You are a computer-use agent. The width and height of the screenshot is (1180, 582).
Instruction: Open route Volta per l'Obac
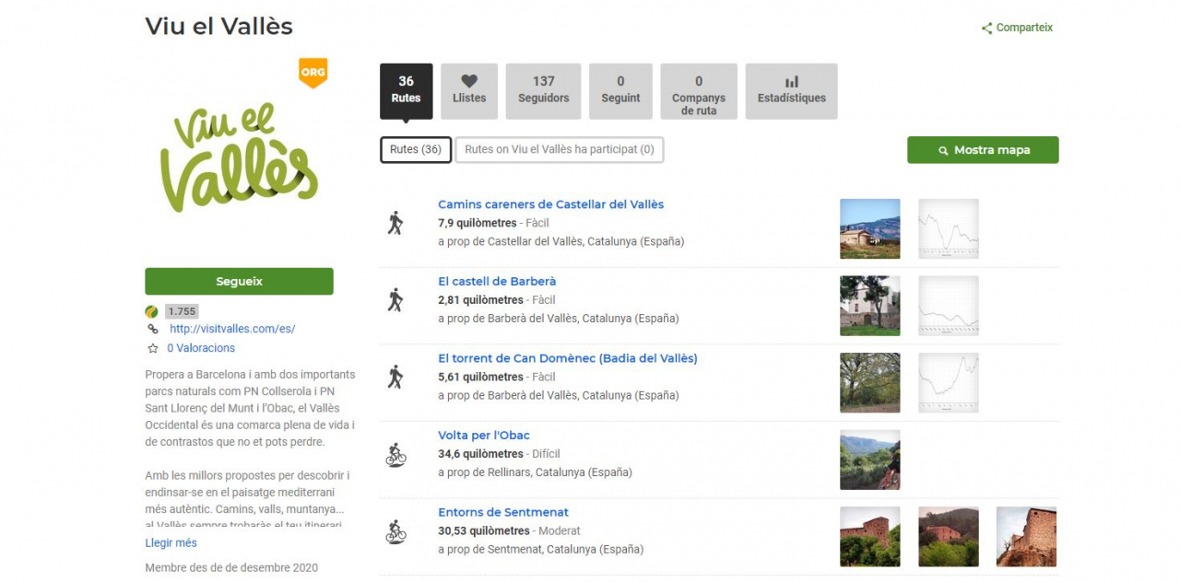click(x=484, y=436)
